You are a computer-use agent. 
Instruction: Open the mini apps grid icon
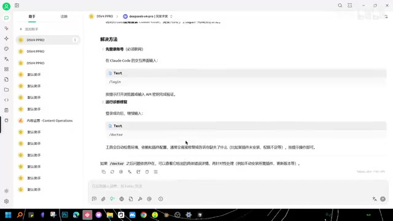coord(6,69)
